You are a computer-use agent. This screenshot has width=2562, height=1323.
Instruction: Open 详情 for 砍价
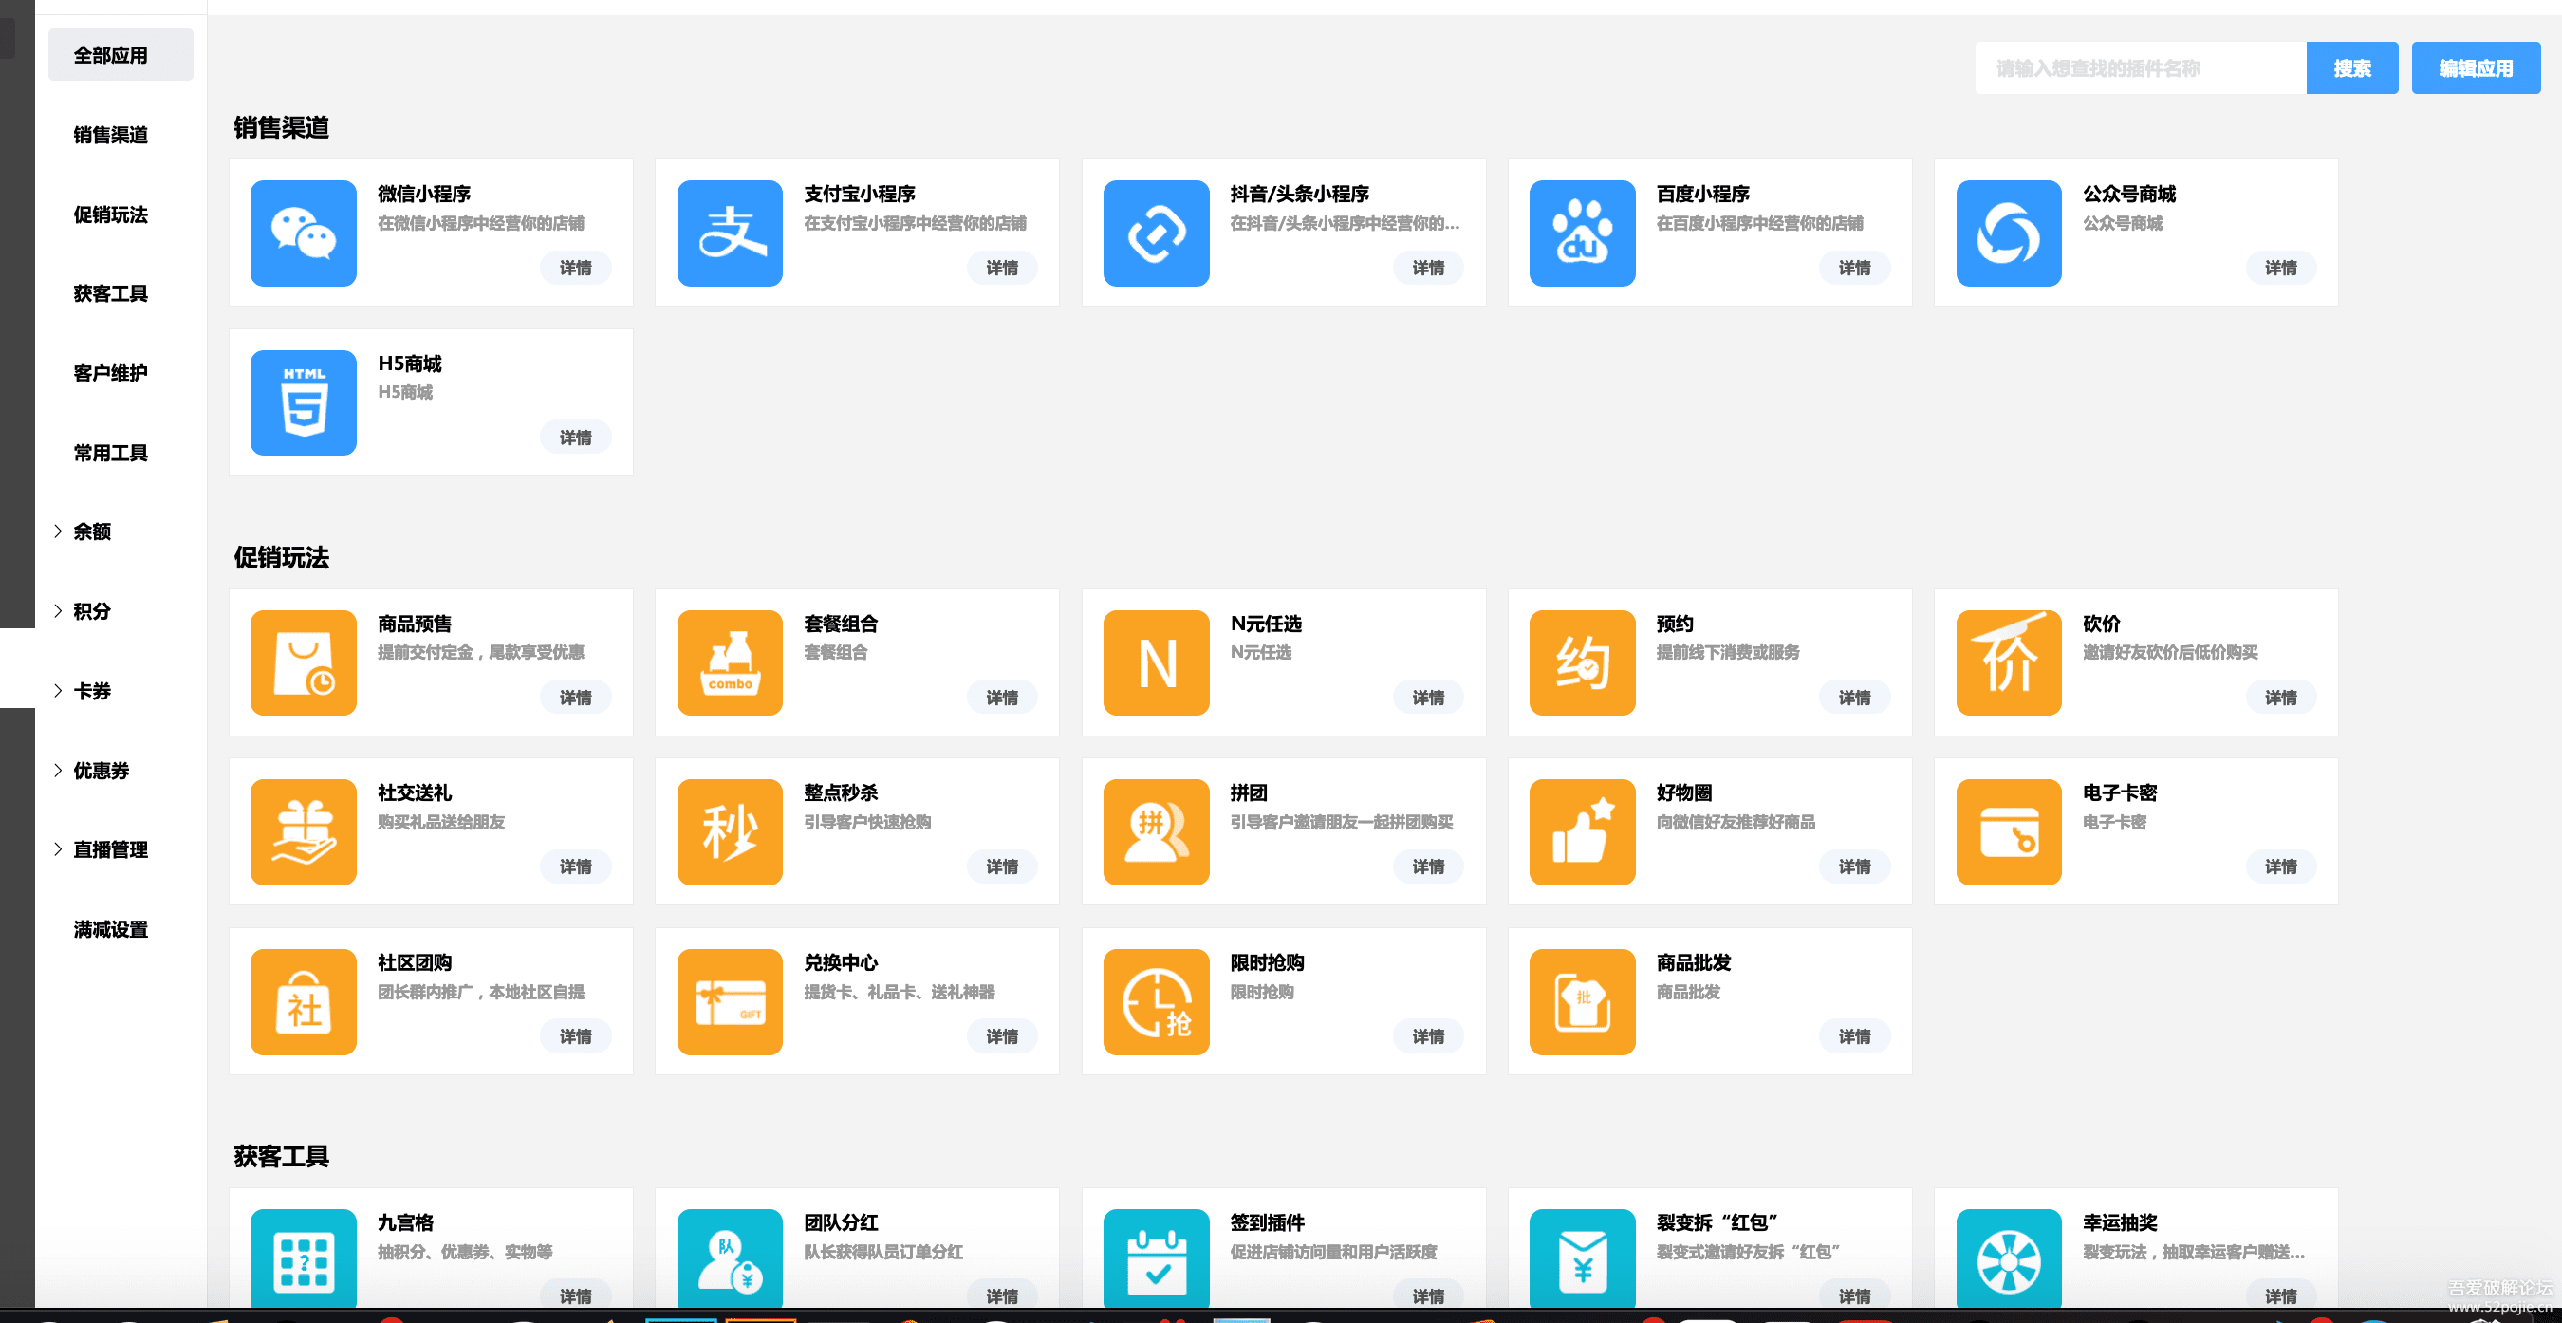click(x=2281, y=698)
